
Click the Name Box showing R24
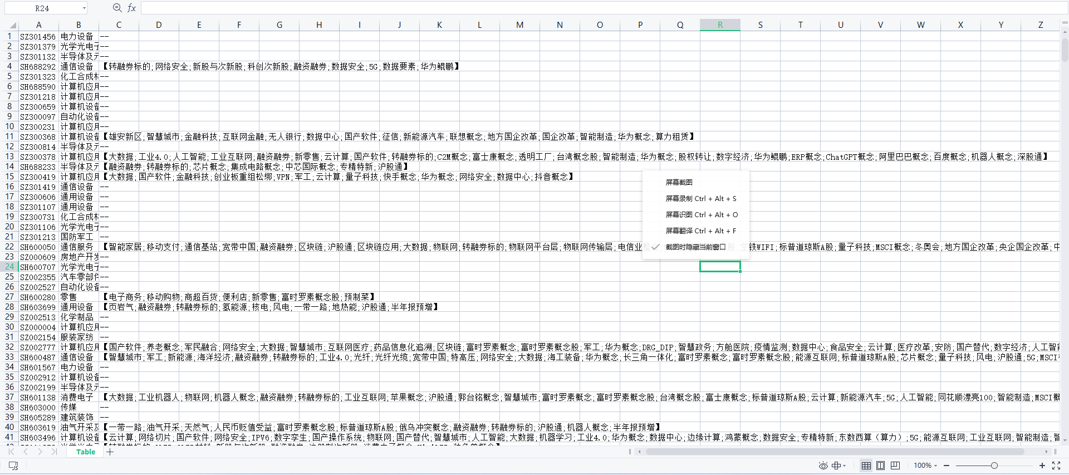coord(42,8)
